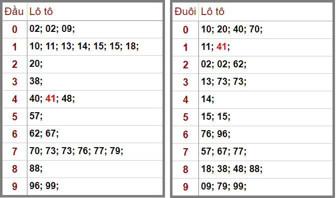Select the red 41 in Đầu table
The image size is (336, 198).
coord(50,99)
